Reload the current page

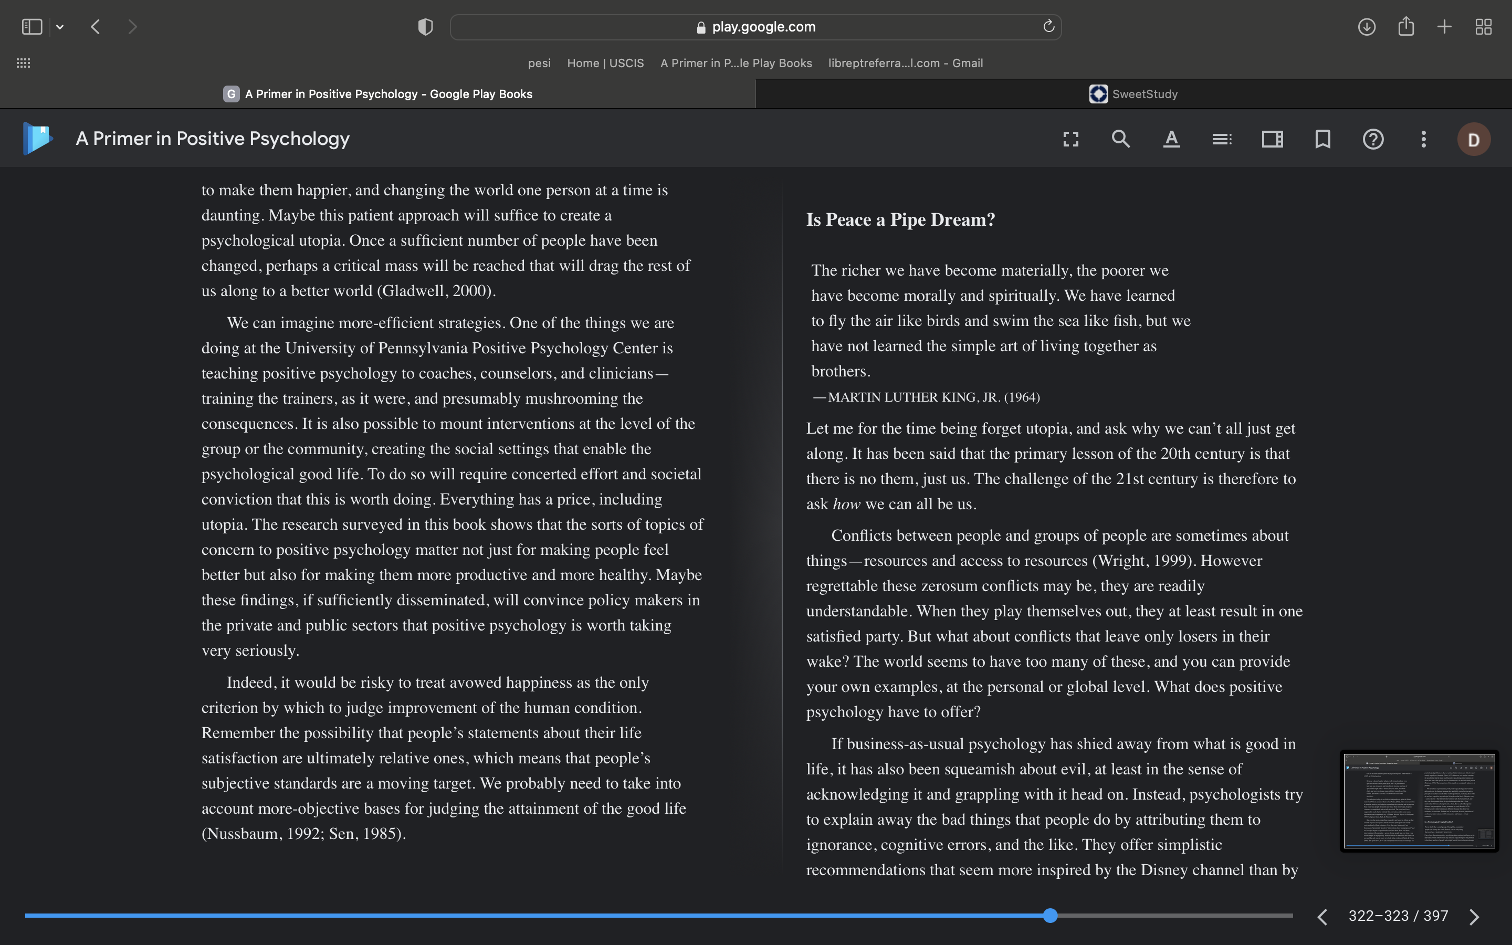click(x=1048, y=26)
